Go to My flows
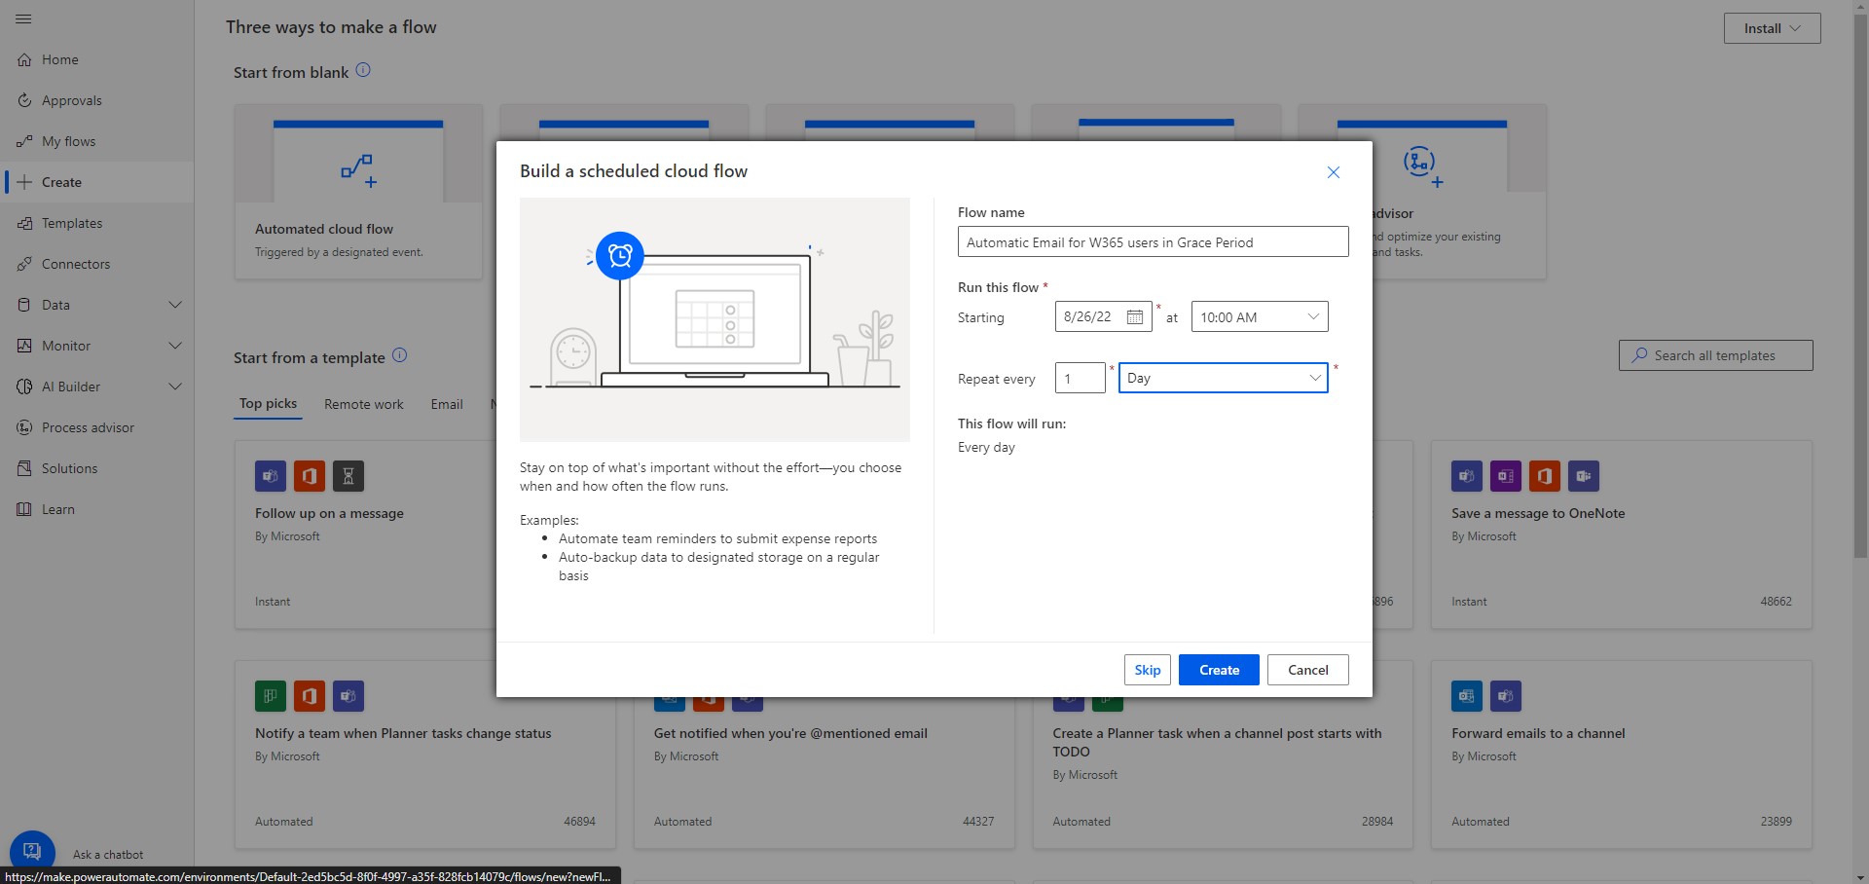The image size is (1869, 884). coord(68,140)
